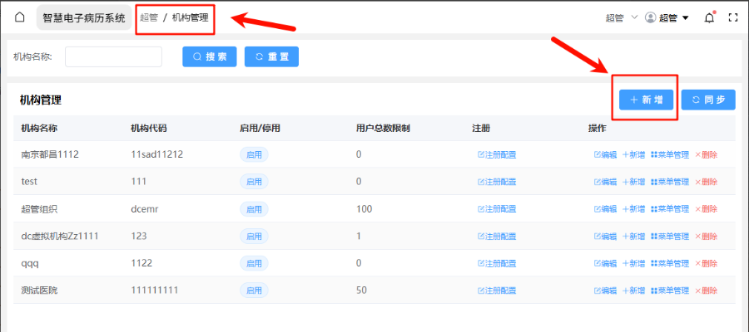Click the 搜索 button
This screenshot has height=332, width=749.
(210, 56)
